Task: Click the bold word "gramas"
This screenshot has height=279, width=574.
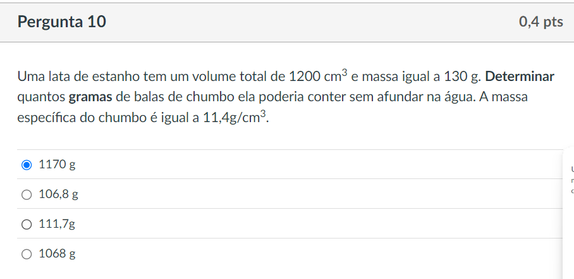Action: point(91,98)
